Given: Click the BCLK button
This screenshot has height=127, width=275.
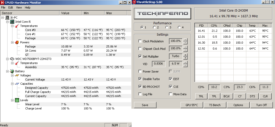Looking at the screenshot, I should [227, 96].
